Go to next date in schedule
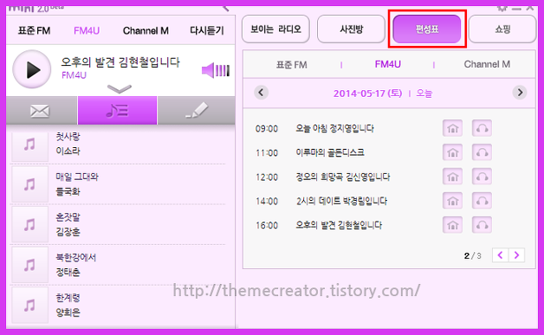Screen dimensions: 544x335 [520, 93]
